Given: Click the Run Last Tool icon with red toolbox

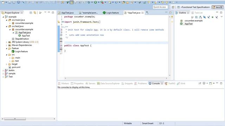Looking at the screenshot, I should (x=102, y=2).
